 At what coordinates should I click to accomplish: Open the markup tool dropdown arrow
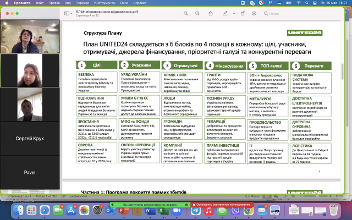[x=234, y=14]
